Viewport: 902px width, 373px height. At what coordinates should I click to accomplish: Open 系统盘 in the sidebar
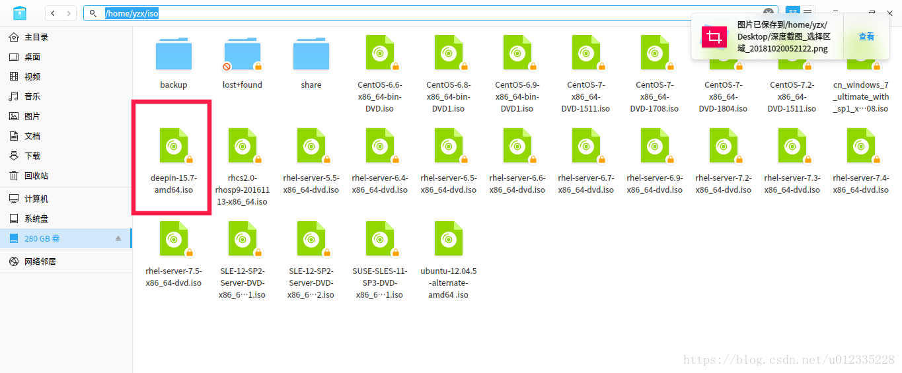(x=66, y=219)
